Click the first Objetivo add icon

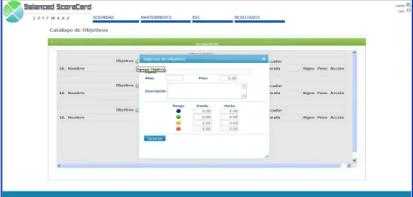[x=137, y=61]
